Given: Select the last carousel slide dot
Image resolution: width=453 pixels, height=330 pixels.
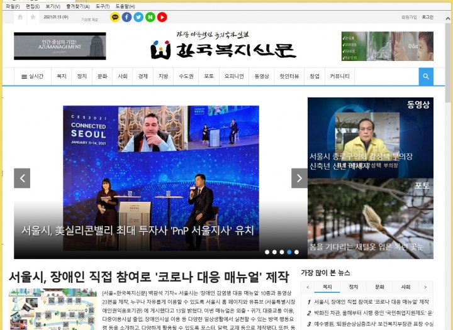Looking at the screenshot, I should pos(297,252).
